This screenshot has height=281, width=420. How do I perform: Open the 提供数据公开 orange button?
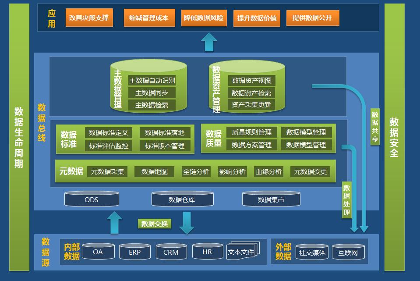(313, 18)
